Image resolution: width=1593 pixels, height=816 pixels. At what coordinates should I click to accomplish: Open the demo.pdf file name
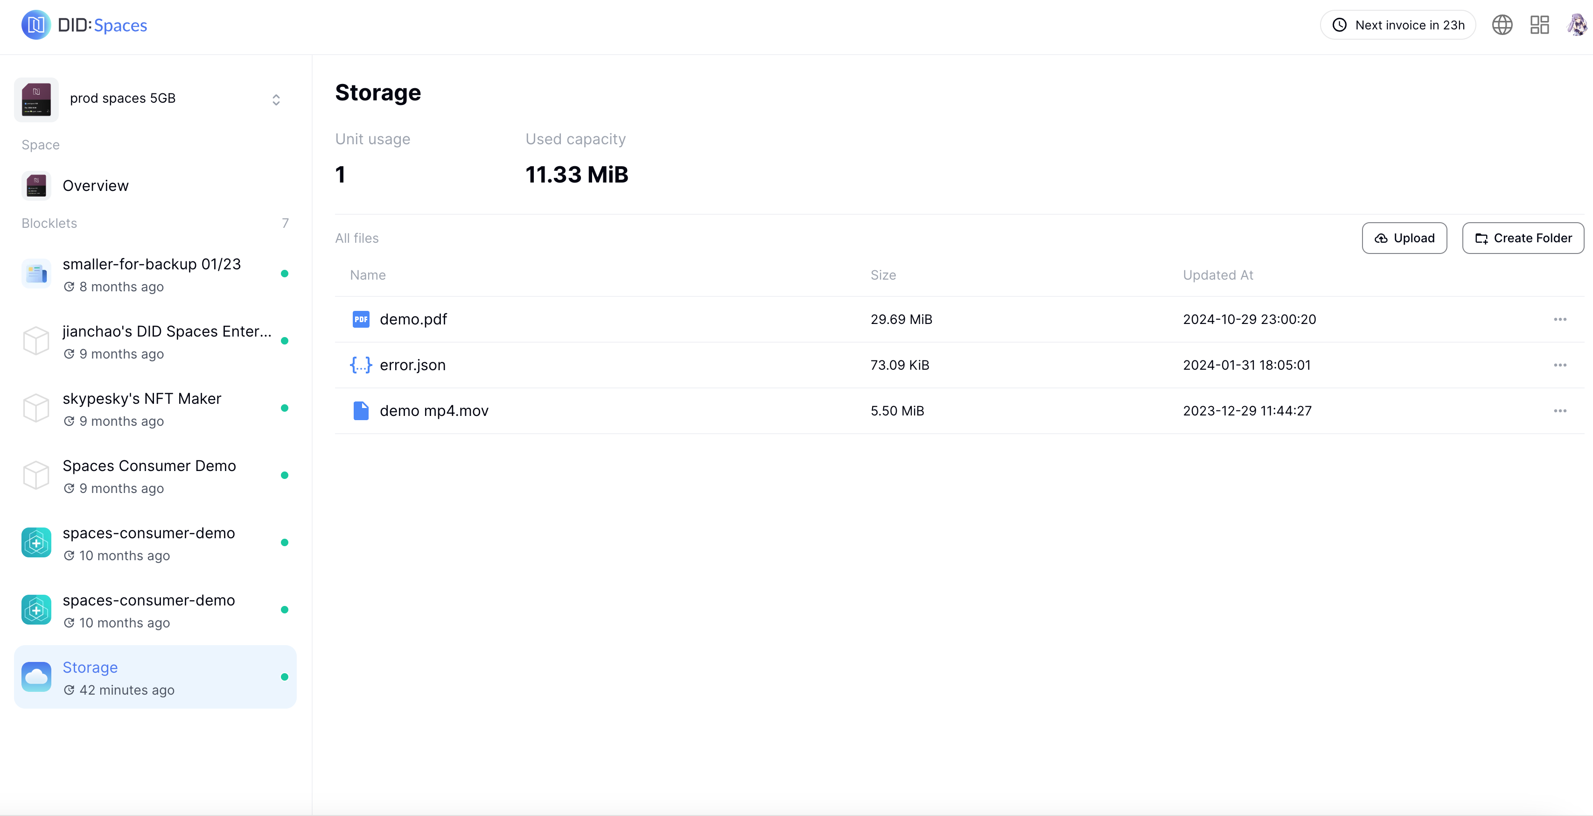coord(413,319)
